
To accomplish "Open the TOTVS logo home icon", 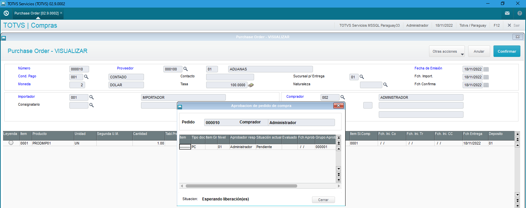I will 6,13.
